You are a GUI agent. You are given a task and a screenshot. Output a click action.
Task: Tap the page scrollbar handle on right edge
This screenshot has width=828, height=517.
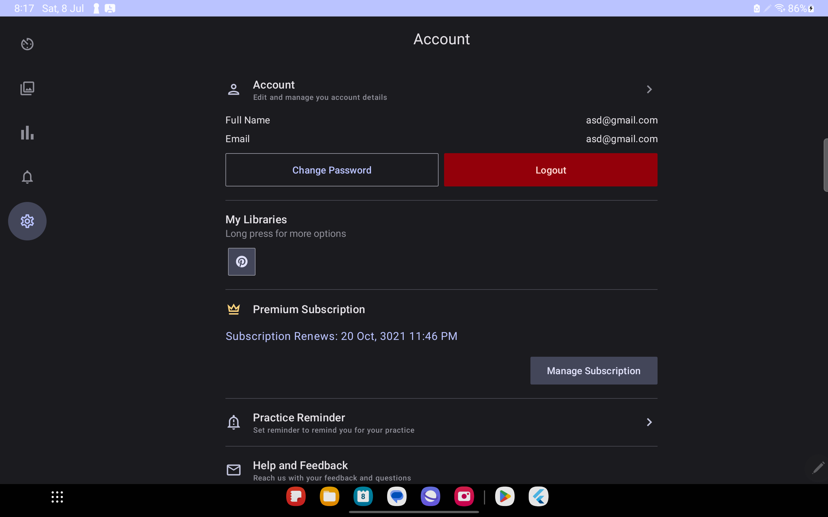825,165
